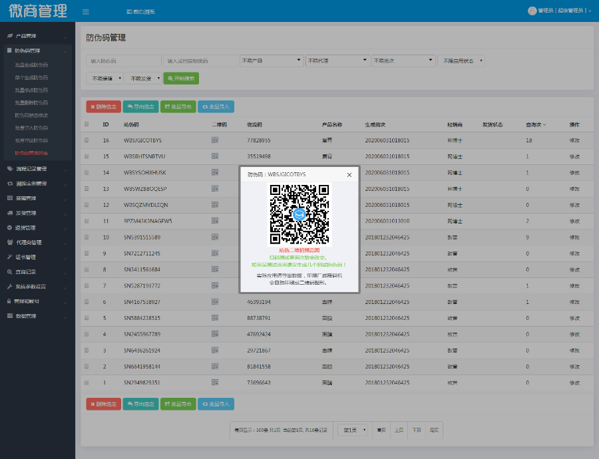This screenshot has height=459, width=599.
Task: Open QR code for SN6641958144 row
Action: point(215,367)
